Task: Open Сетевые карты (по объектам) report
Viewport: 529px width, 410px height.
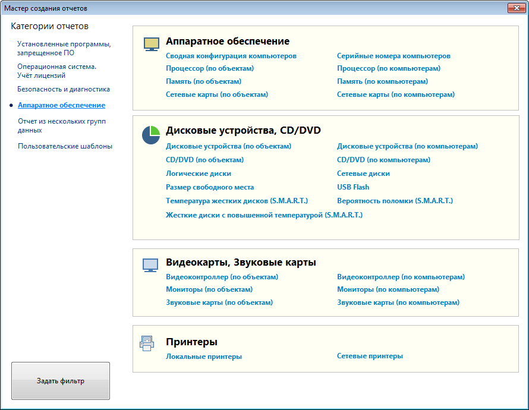Action: (x=217, y=94)
